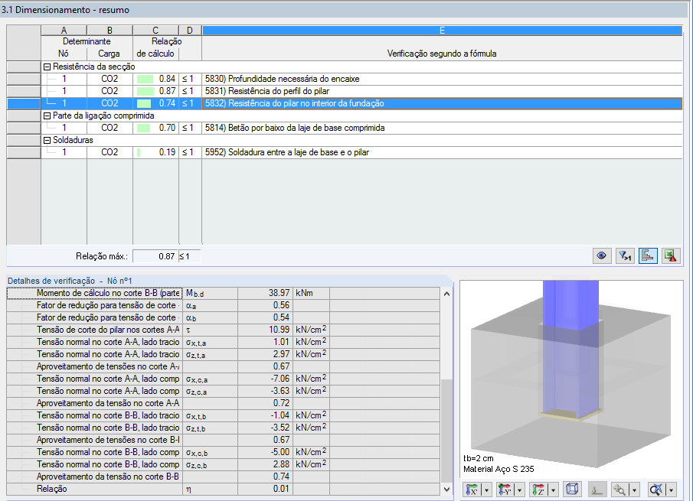Click the zoom magnifier plus icon

click(x=619, y=490)
